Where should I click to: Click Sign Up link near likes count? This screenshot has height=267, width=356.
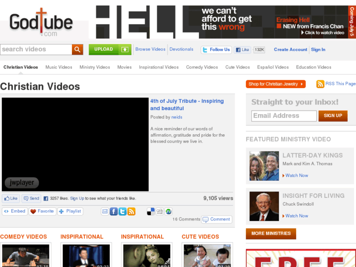pos(77,198)
